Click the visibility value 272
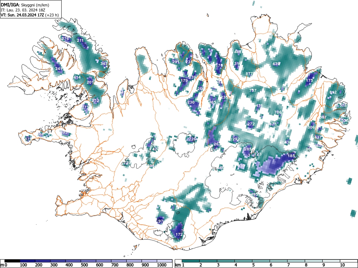Screen dimensions: 358x268 (x=251, y=124)
